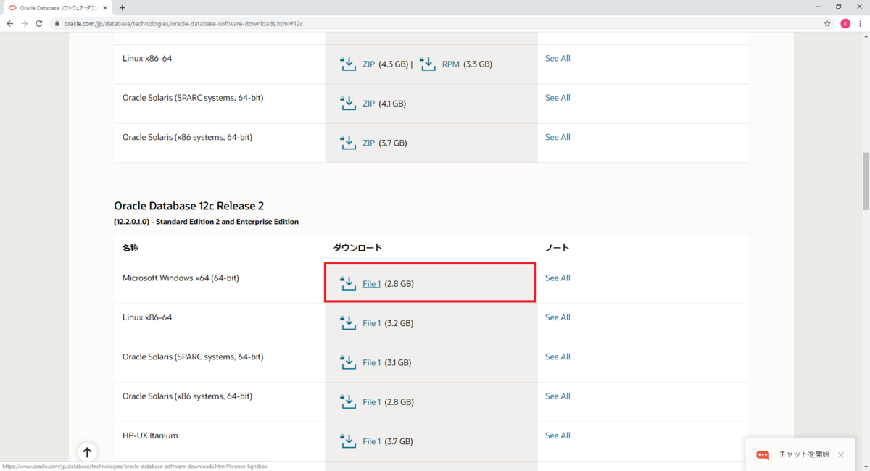
Task: Close the Oracle Database browser tab
Action: click(106, 7)
